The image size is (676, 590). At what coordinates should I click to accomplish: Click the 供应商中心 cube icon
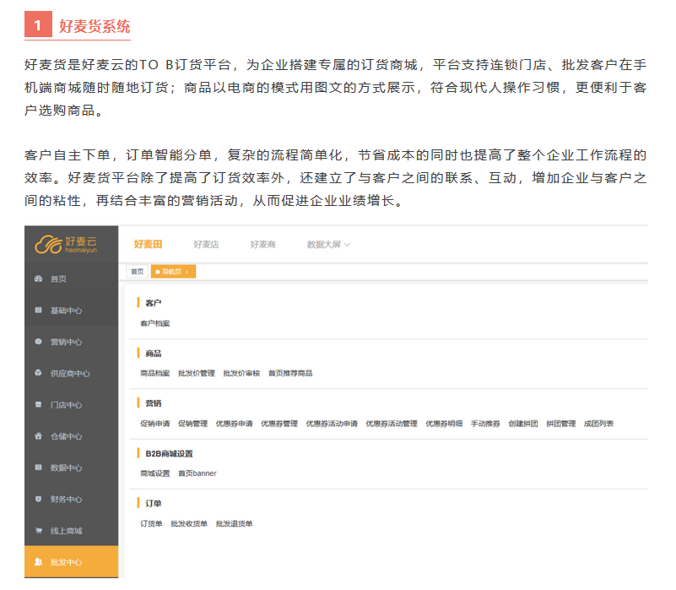pos(38,373)
